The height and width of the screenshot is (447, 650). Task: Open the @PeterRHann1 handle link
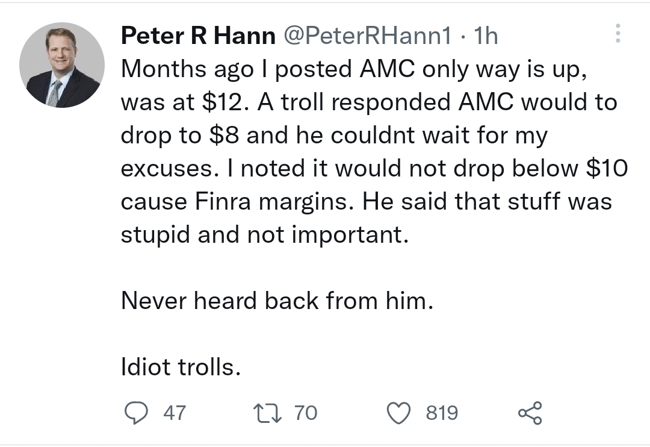click(x=367, y=37)
